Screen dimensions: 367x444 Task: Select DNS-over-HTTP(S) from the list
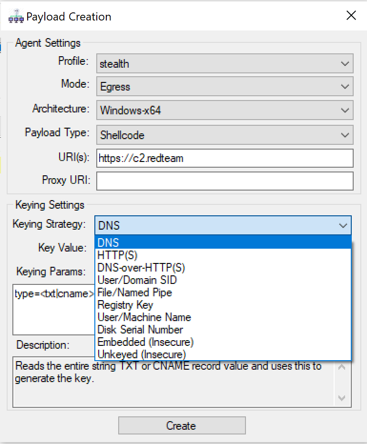223,268
